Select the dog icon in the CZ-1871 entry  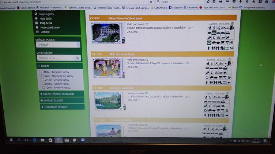point(229,82)
